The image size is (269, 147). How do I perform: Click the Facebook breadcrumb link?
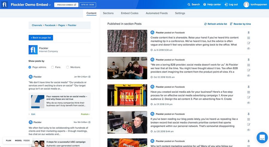click(x=50, y=25)
